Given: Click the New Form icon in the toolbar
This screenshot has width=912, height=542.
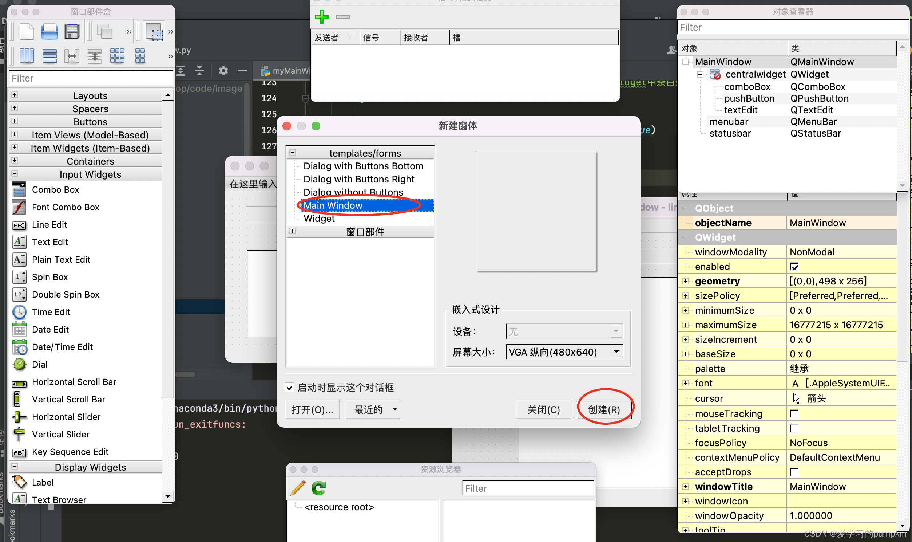Looking at the screenshot, I should (27, 31).
